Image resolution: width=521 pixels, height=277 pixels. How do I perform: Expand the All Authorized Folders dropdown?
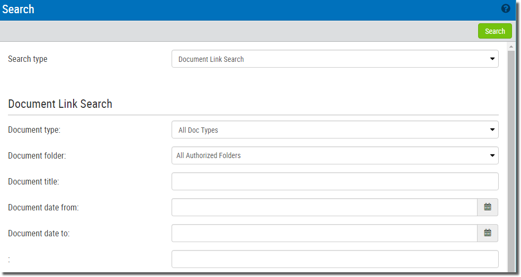pyautogui.click(x=335, y=155)
